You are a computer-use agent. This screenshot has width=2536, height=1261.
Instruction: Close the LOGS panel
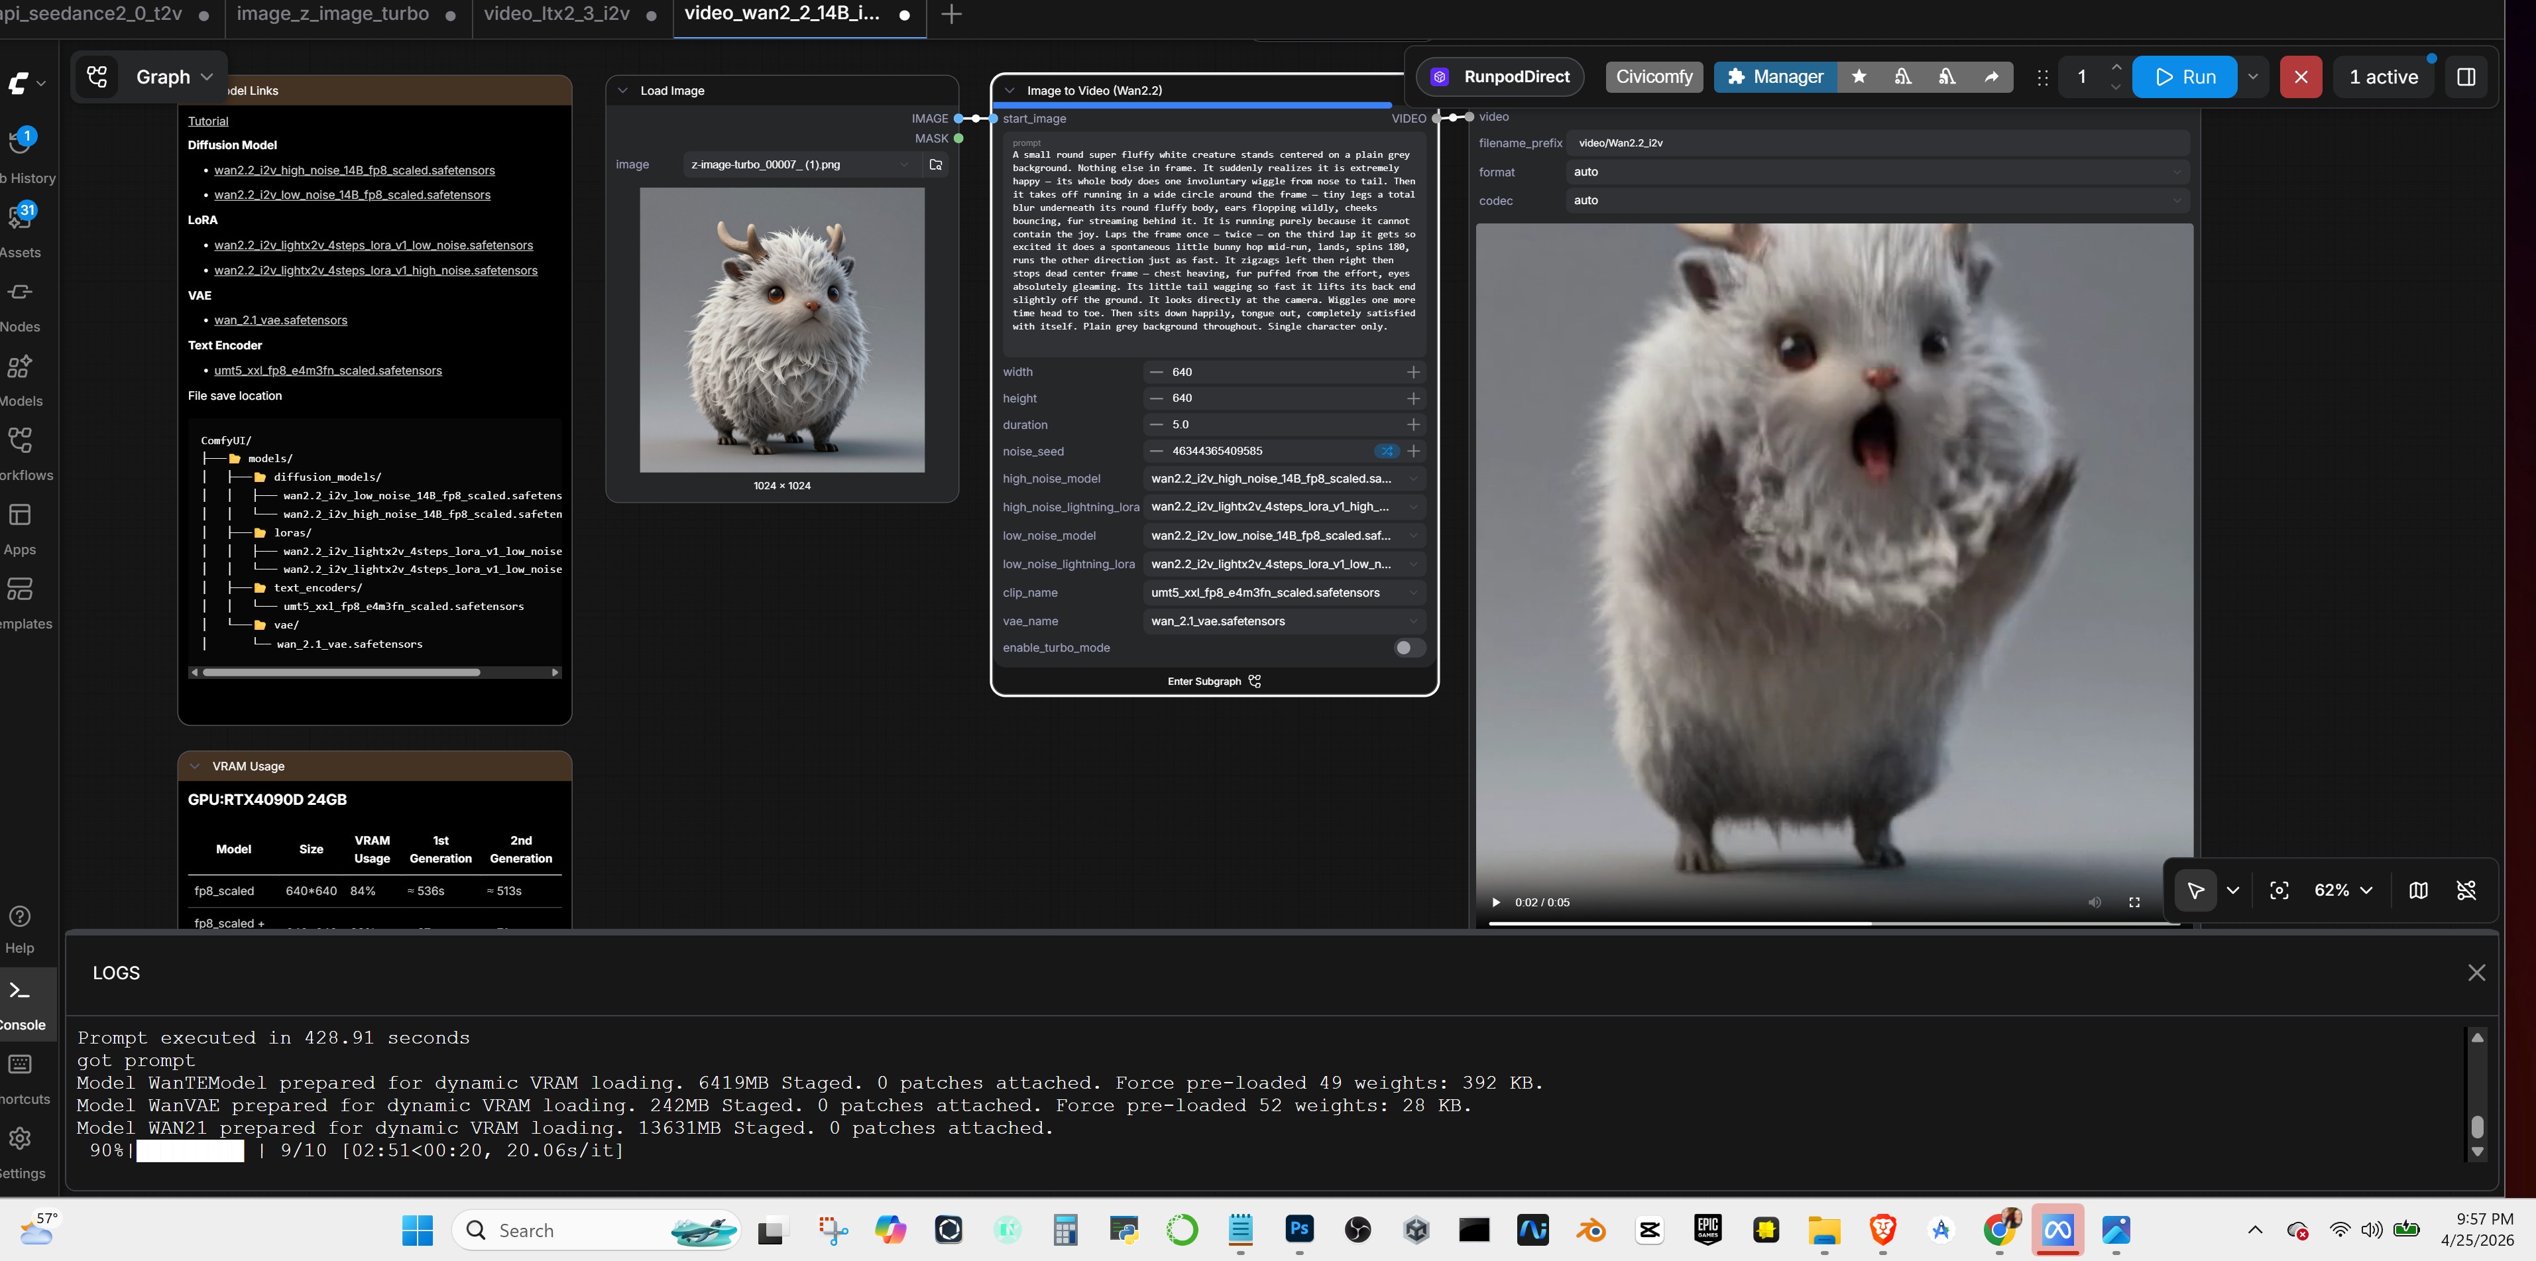coord(2477,973)
